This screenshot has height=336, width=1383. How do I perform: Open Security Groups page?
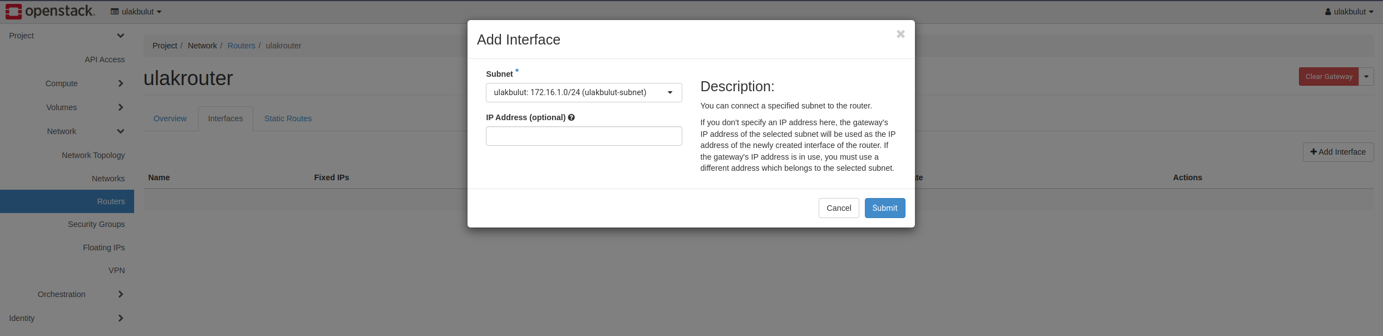click(96, 224)
